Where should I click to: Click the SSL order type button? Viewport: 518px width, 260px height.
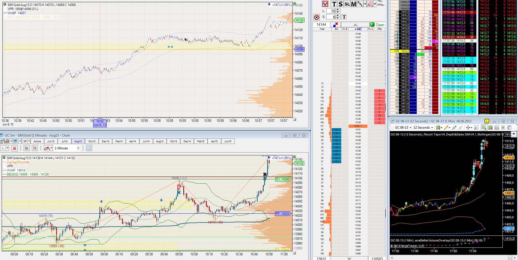pos(360,4)
